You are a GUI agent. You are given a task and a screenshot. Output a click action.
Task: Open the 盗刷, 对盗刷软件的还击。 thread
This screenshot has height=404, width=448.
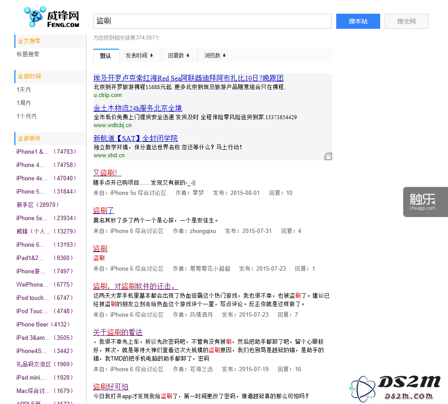coord(136,286)
